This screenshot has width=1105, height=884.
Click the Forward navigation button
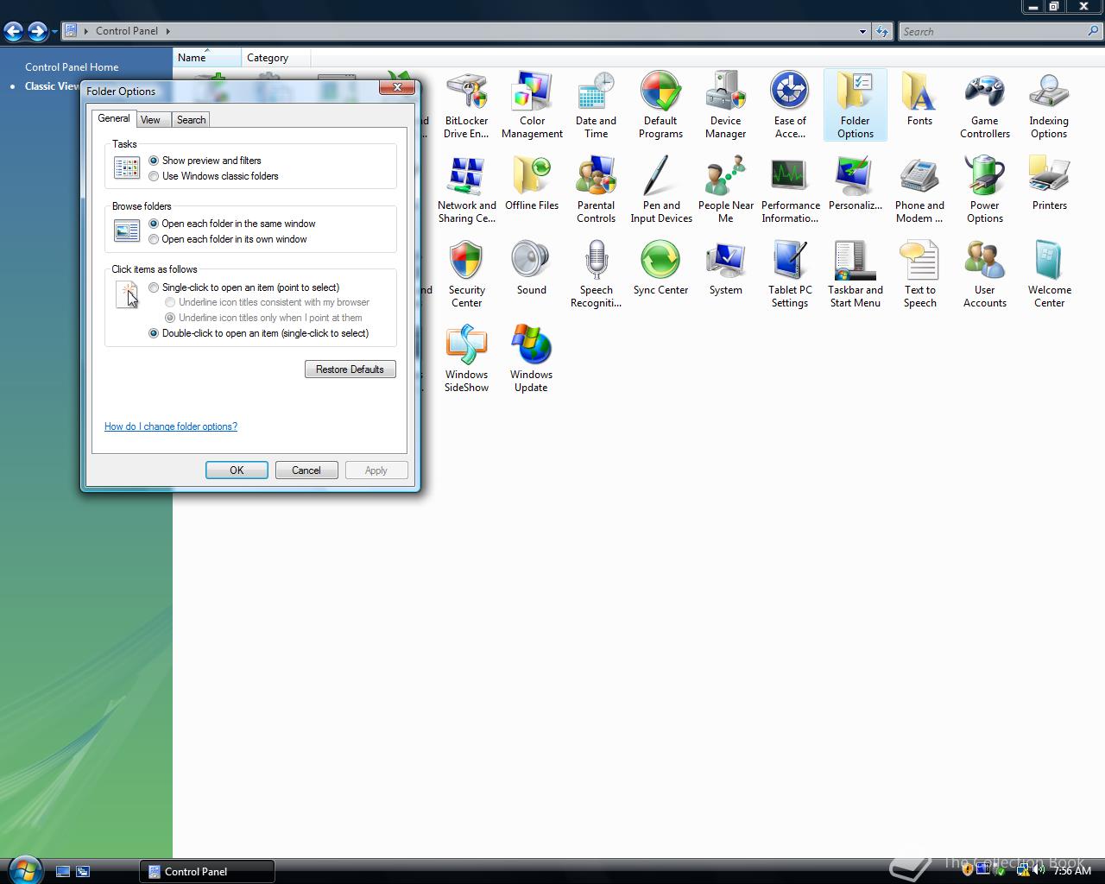point(37,32)
